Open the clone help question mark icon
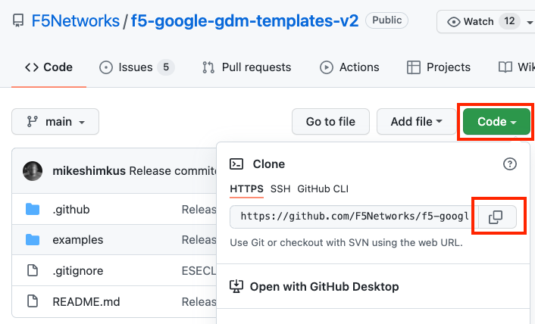535x324 pixels. point(510,164)
